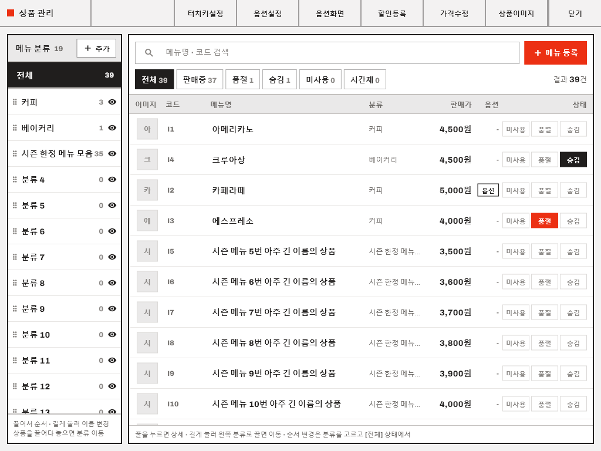Viewport: 601px width, 451px height.
Task: Click the 메뉴명 코드 검색 field
Action: click(327, 52)
